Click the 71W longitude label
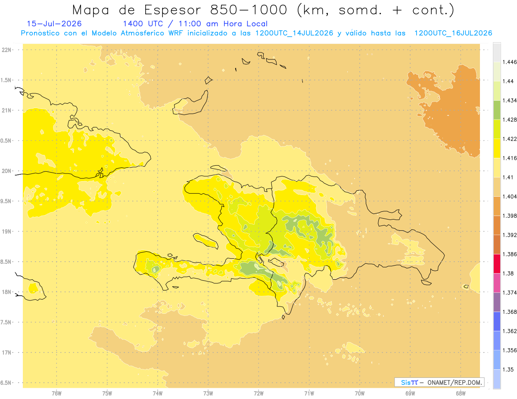Screen dimensions: 517x399 [x=309, y=393]
